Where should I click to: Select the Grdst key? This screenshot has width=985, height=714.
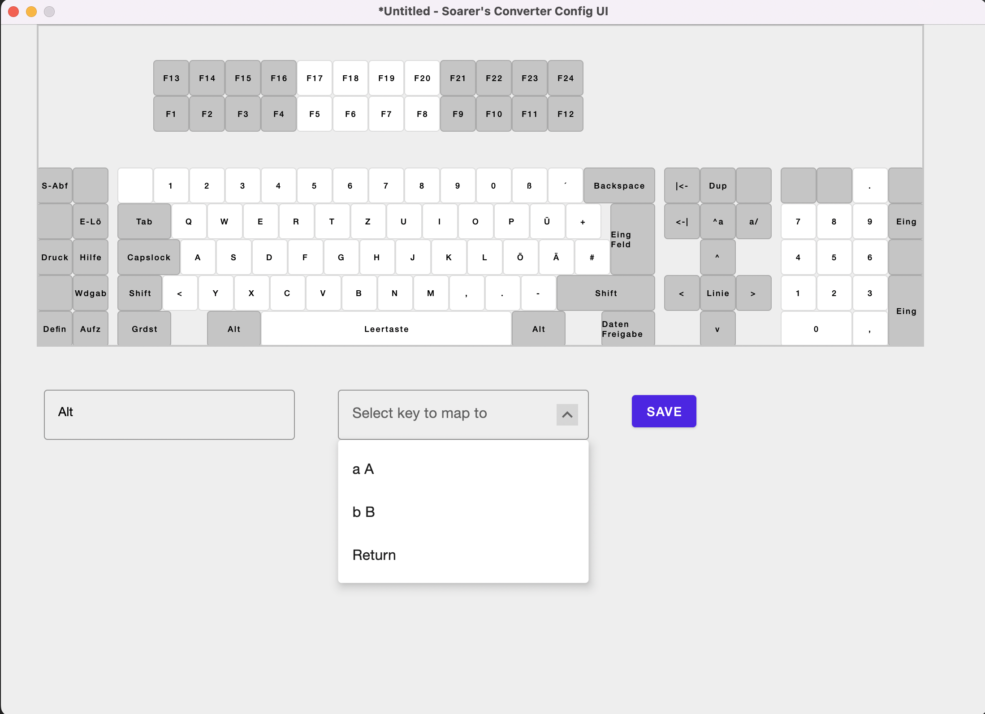tap(144, 328)
